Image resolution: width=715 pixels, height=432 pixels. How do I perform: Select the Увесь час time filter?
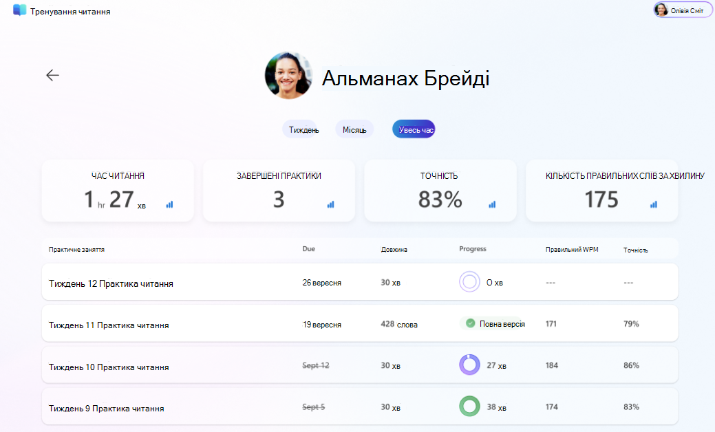point(414,130)
